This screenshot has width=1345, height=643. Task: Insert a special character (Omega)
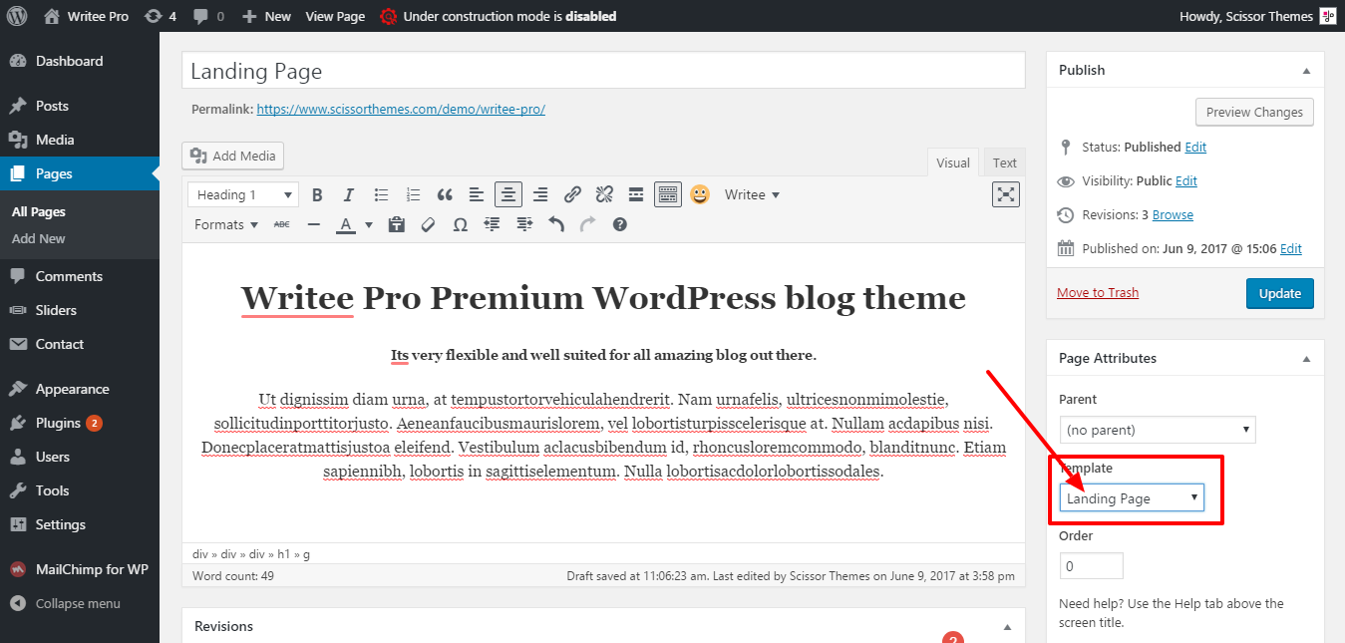(460, 224)
